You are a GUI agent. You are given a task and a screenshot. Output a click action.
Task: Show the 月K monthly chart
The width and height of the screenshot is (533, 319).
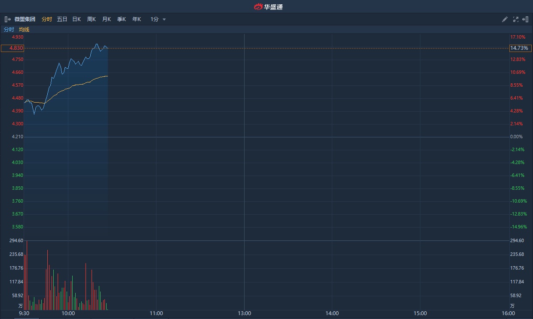tap(107, 19)
